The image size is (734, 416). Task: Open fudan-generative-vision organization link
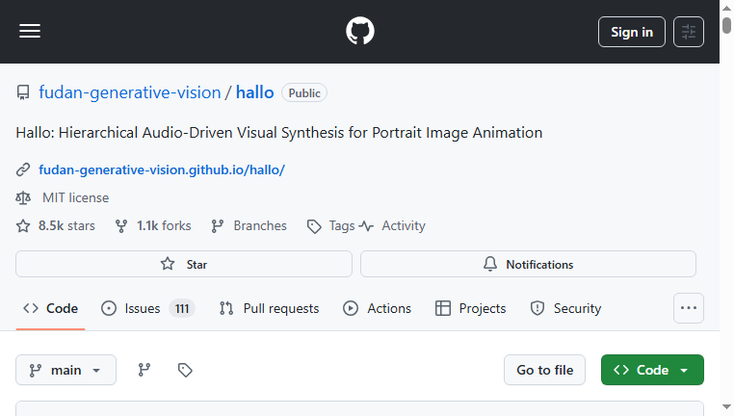(130, 92)
